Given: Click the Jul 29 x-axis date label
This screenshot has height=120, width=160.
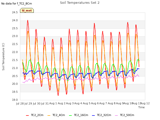Looking at the screenshot, I should 28,103.
